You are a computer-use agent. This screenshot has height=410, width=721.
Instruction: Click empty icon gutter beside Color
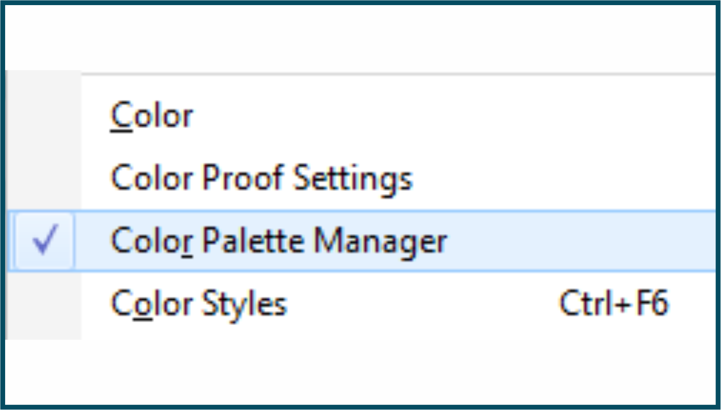click(43, 116)
